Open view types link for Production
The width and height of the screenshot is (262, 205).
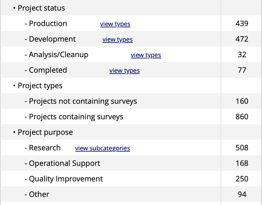click(115, 24)
